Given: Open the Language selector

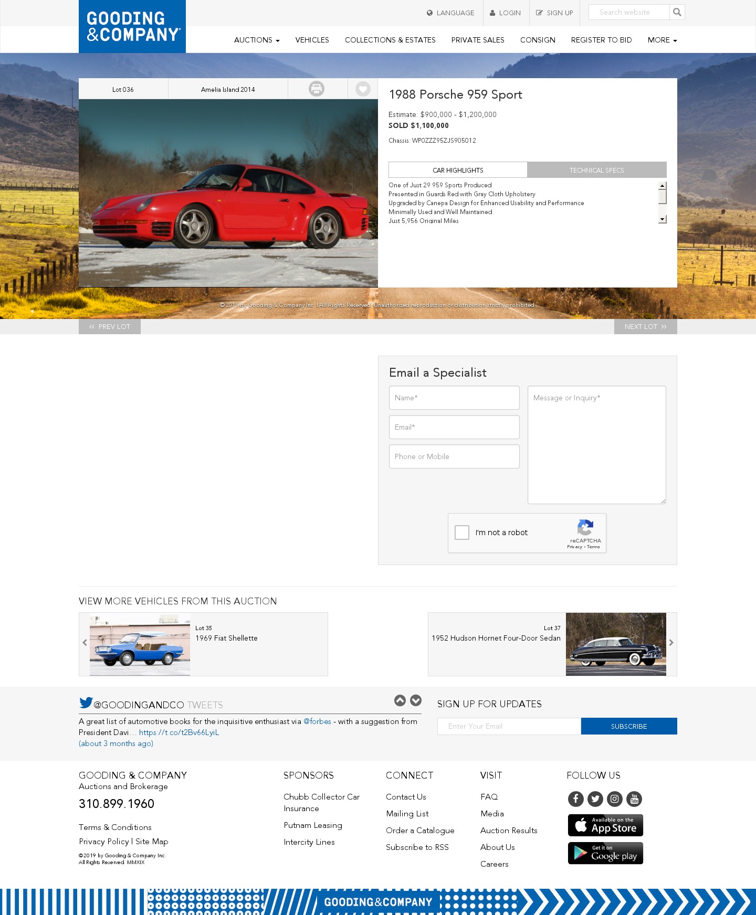Looking at the screenshot, I should [450, 13].
